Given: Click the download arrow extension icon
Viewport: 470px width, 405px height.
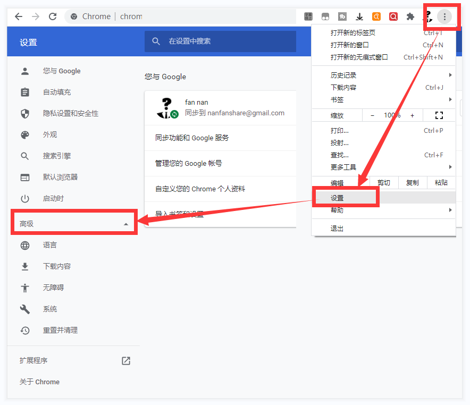Looking at the screenshot, I should [359, 16].
